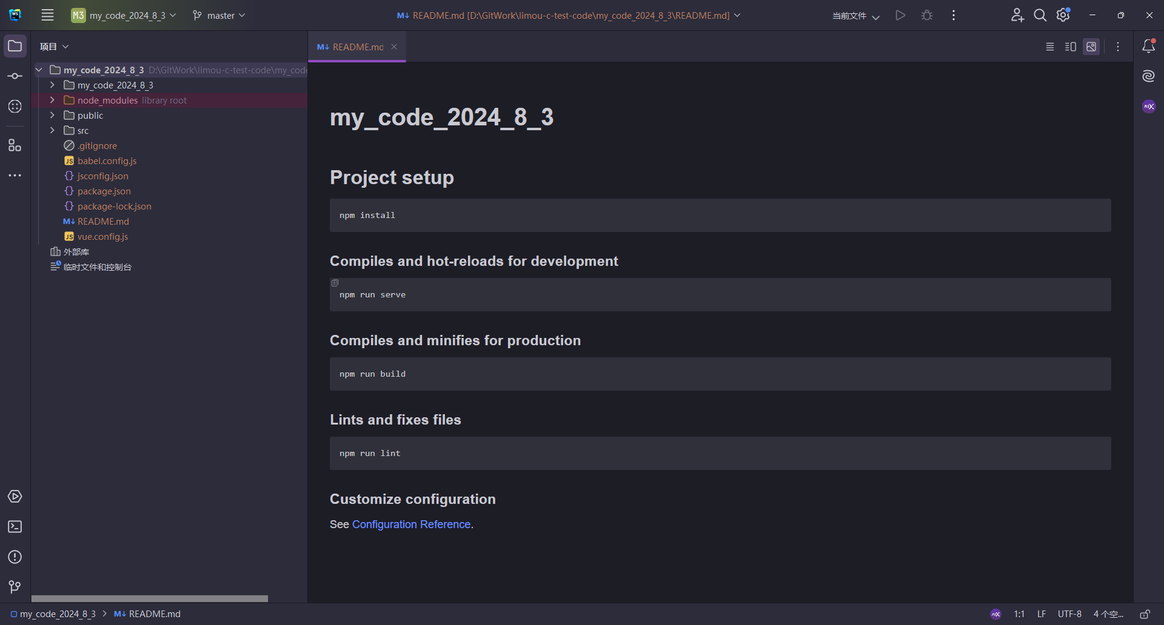Click the Search Everywhere magnifier icon
The width and height of the screenshot is (1164, 625).
(1040, 16)
